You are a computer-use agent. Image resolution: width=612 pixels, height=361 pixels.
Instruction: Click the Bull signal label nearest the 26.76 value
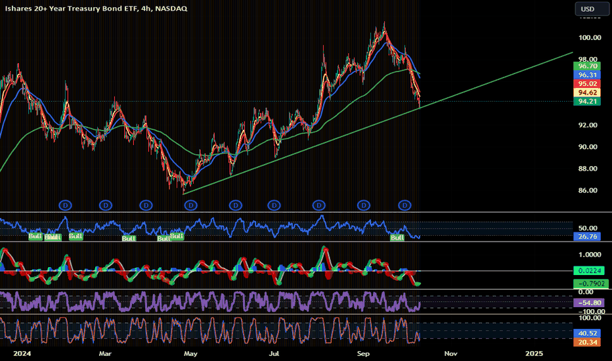397,238
